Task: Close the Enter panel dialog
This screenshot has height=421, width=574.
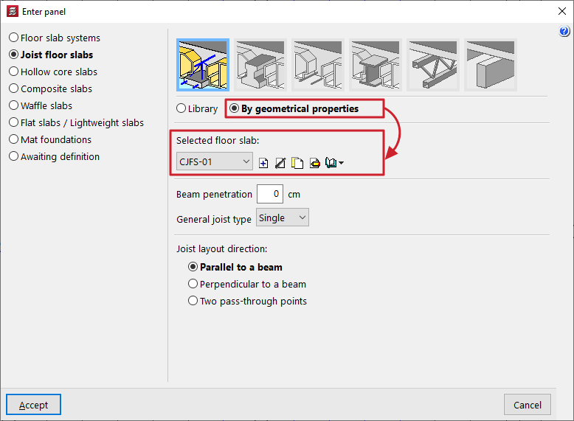Action: (562, 11)
